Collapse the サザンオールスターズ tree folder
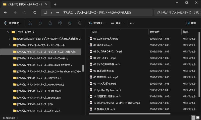Viewport: 201px width, 120px height. pos(8,32)
